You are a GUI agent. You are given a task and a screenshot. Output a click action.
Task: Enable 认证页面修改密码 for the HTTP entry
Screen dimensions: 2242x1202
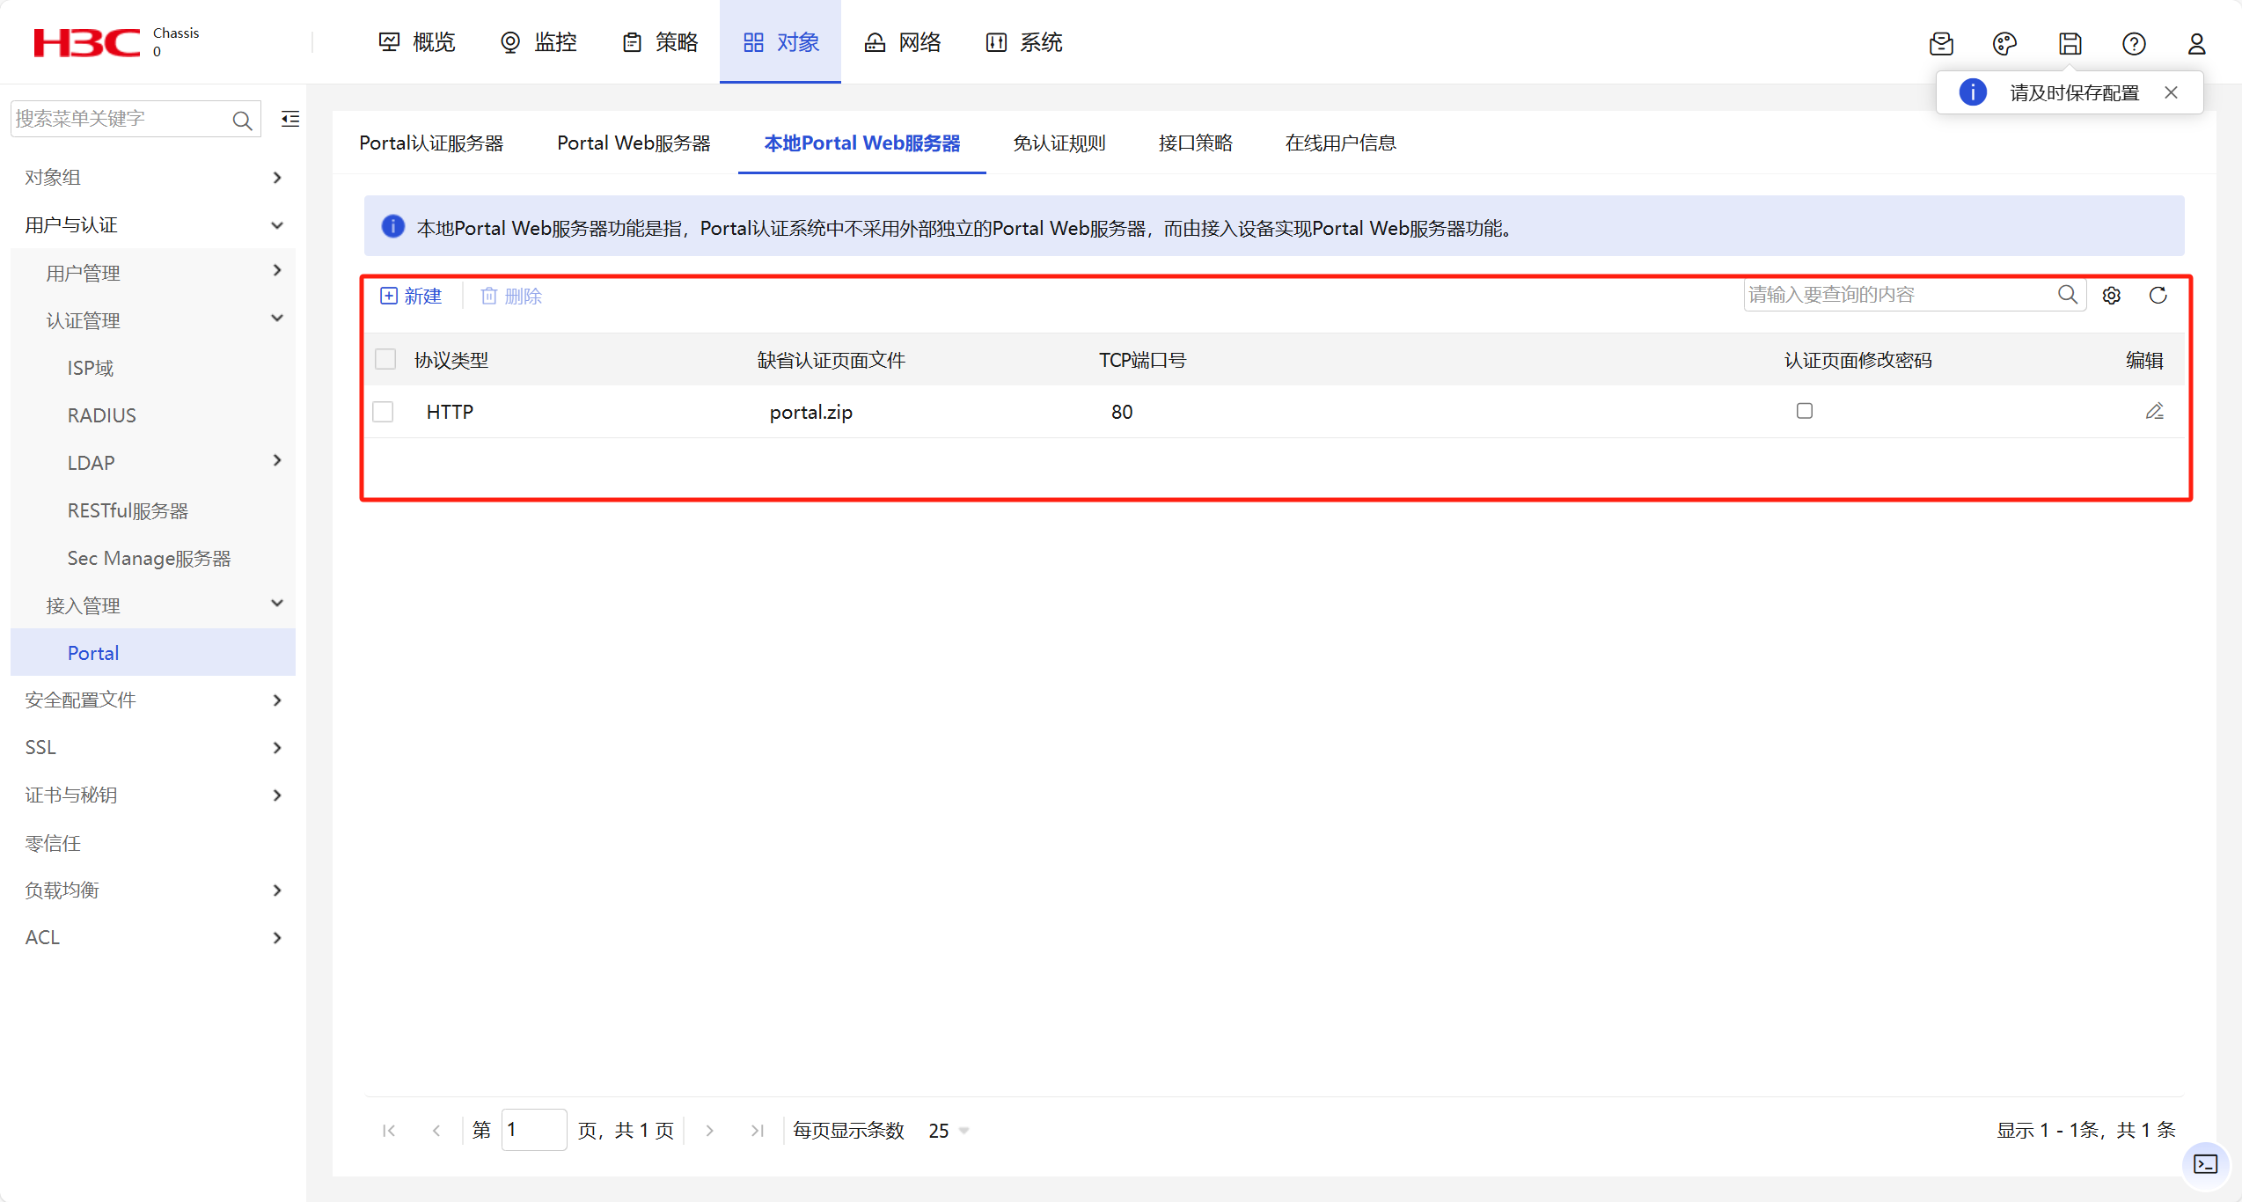click(x=1805, y=411)
